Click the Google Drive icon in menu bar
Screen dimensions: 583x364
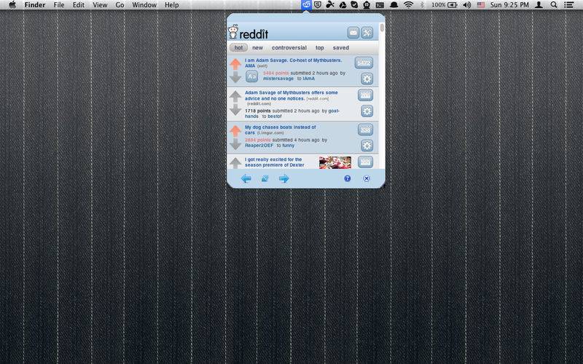[x=342, y=5]
